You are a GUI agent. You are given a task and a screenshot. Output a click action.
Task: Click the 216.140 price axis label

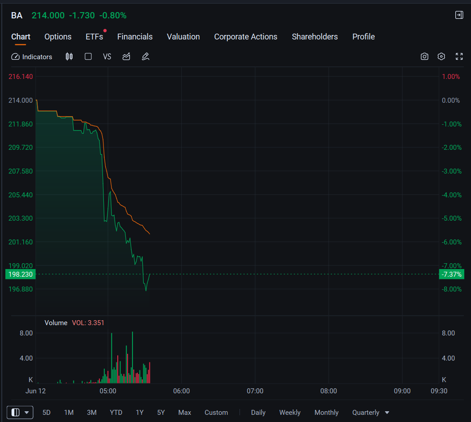click(x=21, y=77)
